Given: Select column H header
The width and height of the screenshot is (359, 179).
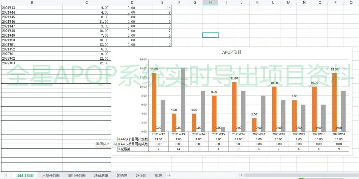Looking at the screenshot, I should point(210,2).
